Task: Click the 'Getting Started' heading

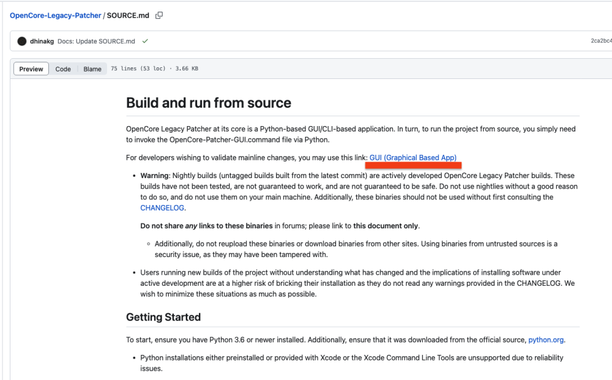Action: click(163, 317)
